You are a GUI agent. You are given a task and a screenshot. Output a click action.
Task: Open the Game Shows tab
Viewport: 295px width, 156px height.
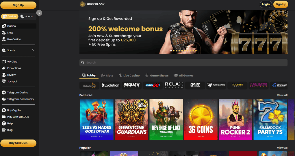(157, 76)
